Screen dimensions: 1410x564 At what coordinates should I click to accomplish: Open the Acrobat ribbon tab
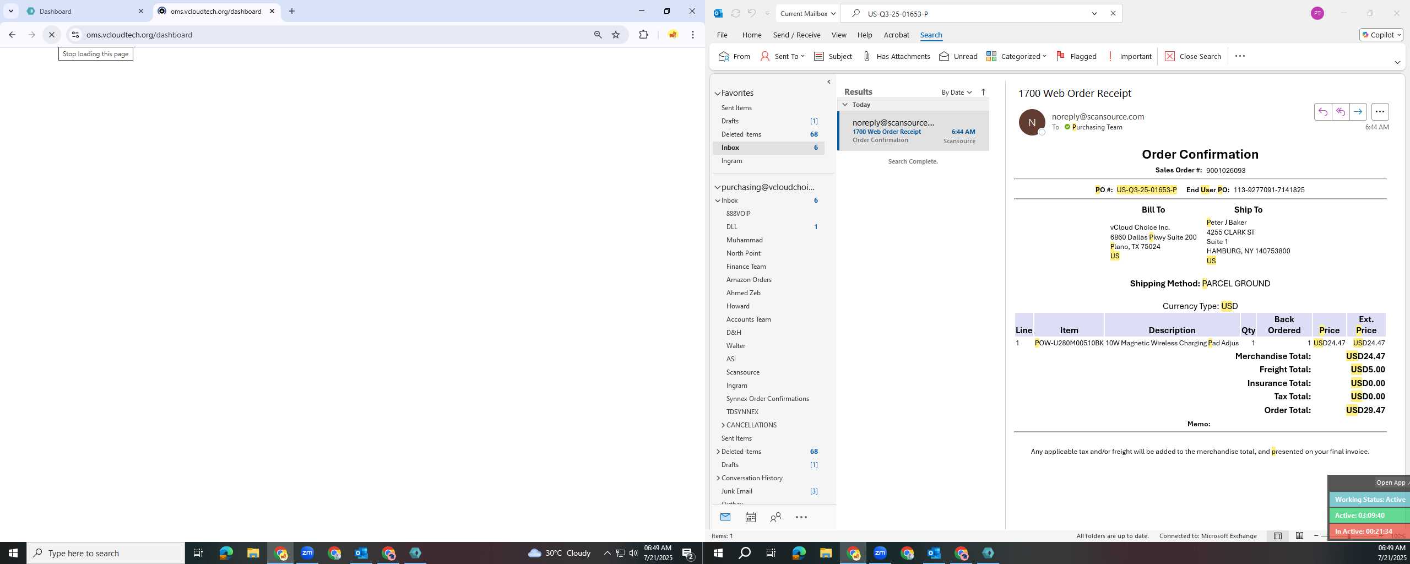[x=896, y=35]
